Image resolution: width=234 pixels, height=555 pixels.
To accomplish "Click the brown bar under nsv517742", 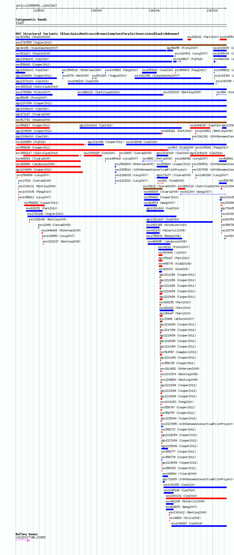I will (x=121, y=122).
